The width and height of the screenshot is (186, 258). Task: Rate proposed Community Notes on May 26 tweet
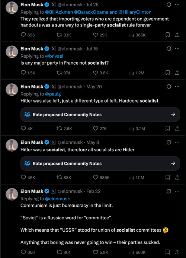[100, 115]
